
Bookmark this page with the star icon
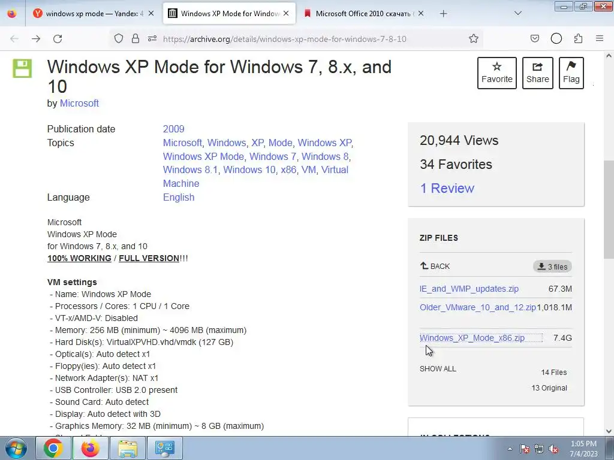point(474,38)
